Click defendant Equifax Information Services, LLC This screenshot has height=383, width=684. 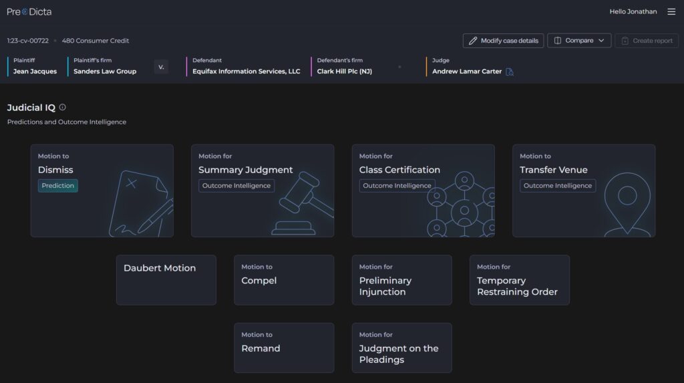coord(246,71)
